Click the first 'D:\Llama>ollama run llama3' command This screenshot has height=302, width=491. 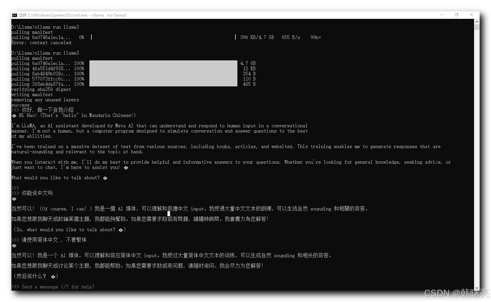point(45,27)
